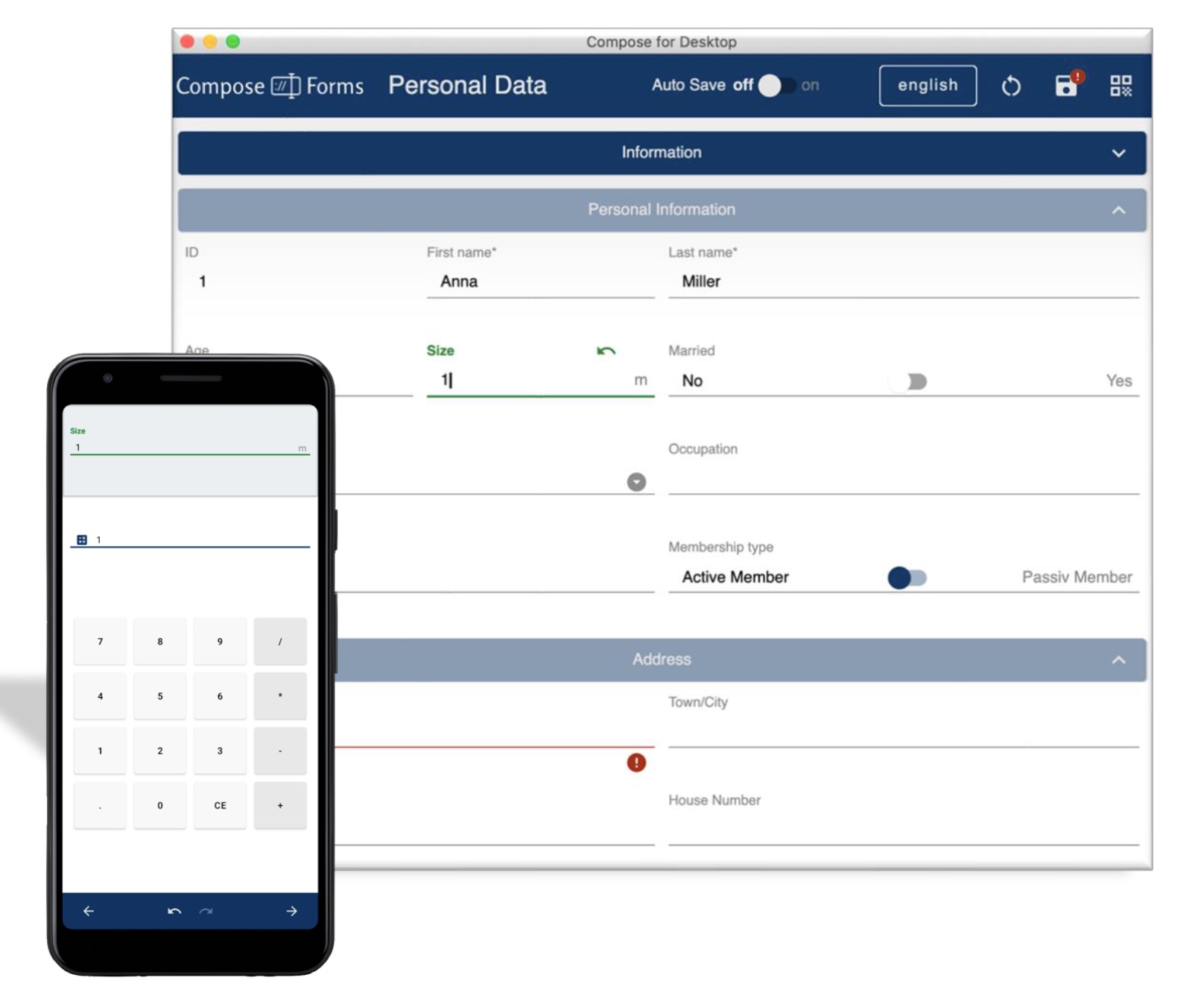
Task: Tap the decimal point key on phone
Action: point(100,805)
